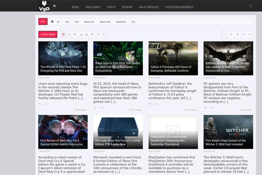Open Xbox One Forza 6 Limited Edition thumbnail

pyautogui.click(x=118, y=132)
